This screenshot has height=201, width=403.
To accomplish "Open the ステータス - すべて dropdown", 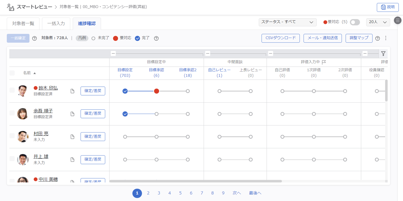I will pos(287,22).
